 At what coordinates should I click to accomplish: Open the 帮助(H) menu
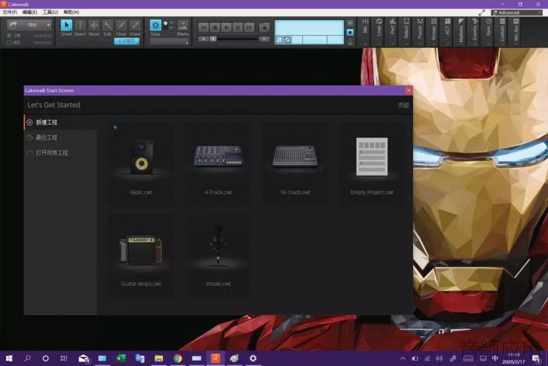[71, 12]
